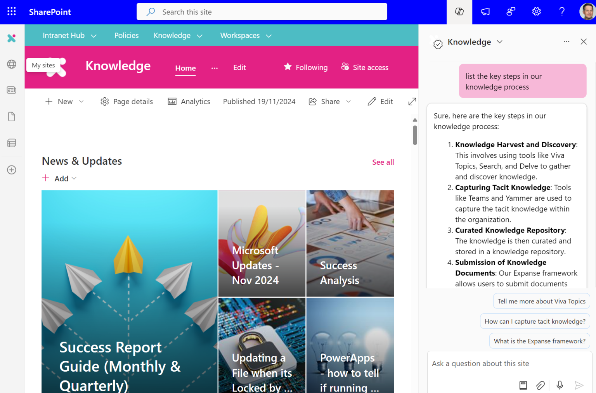The width and height of the screenshot is (596, 393).
Task: Choose suggestion How can I capture tacit knowledge?
Action: [535, 321]
